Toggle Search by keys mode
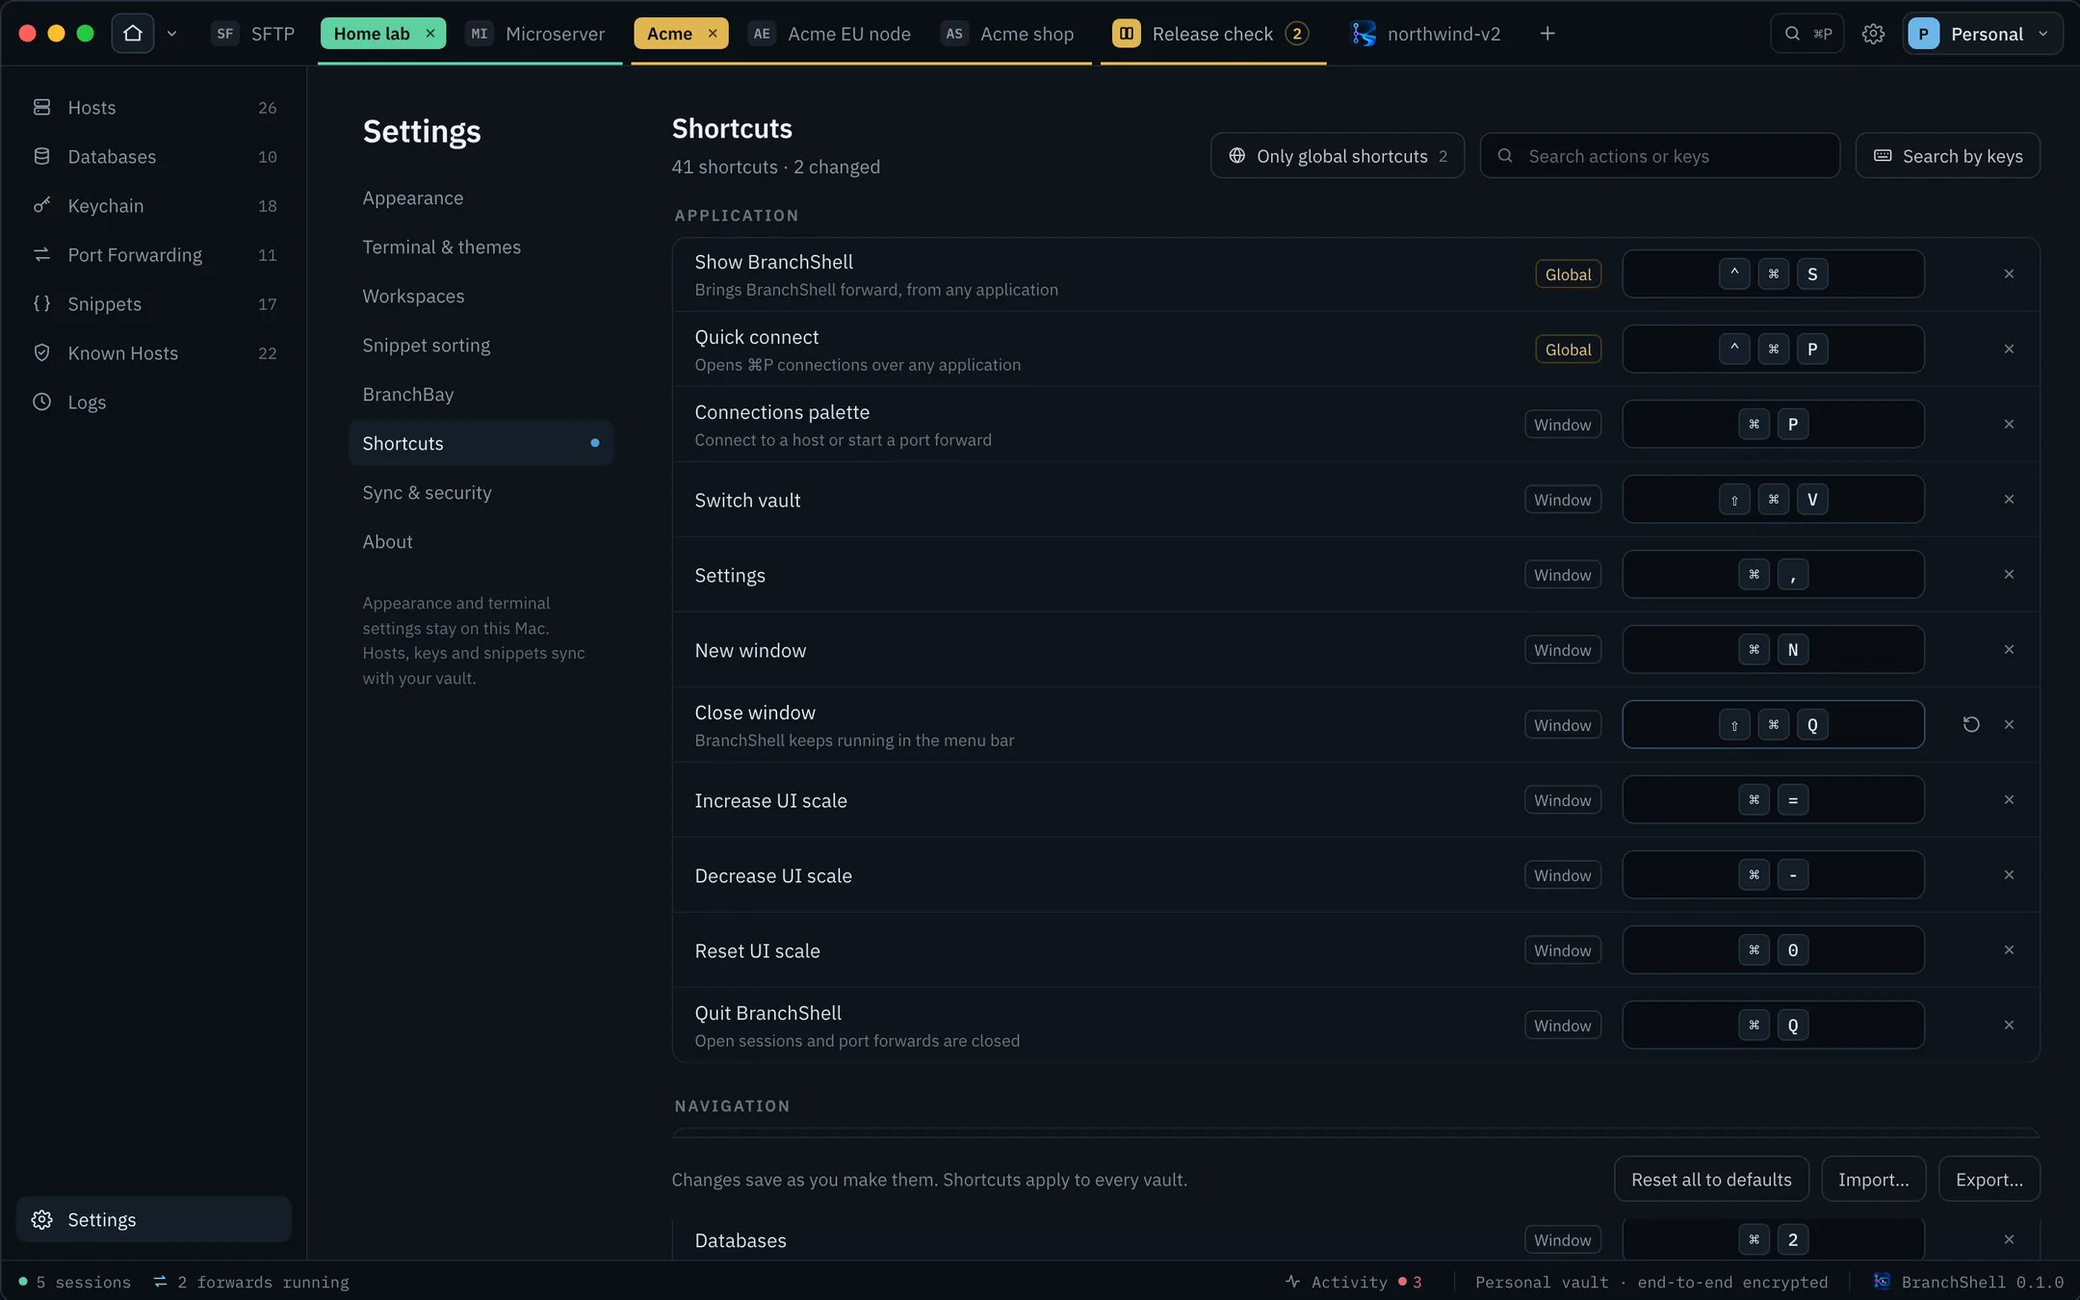The image size is (2080, 1300). 1948,156
